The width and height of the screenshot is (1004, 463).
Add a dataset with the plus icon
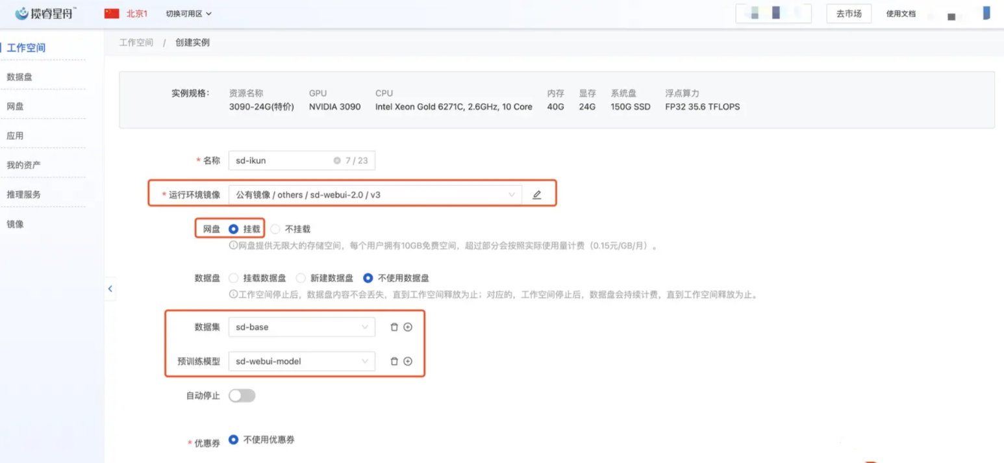408,327
